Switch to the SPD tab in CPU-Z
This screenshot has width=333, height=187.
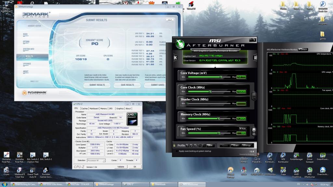pyautogui.click(x=111, y=108)
